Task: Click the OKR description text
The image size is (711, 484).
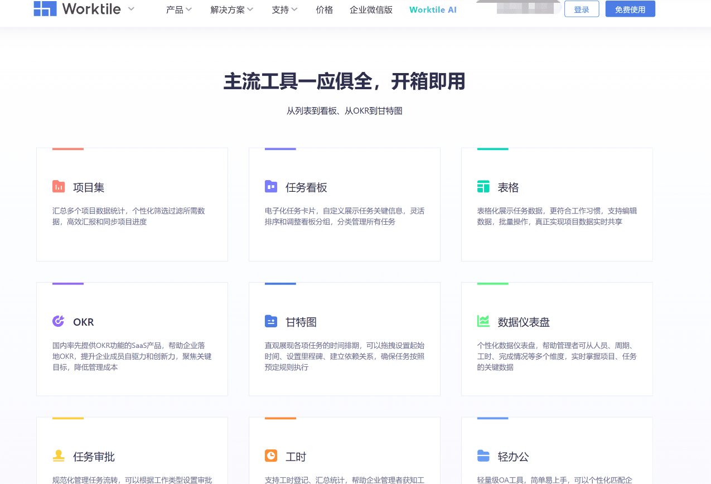Action: tap(132, 356)
